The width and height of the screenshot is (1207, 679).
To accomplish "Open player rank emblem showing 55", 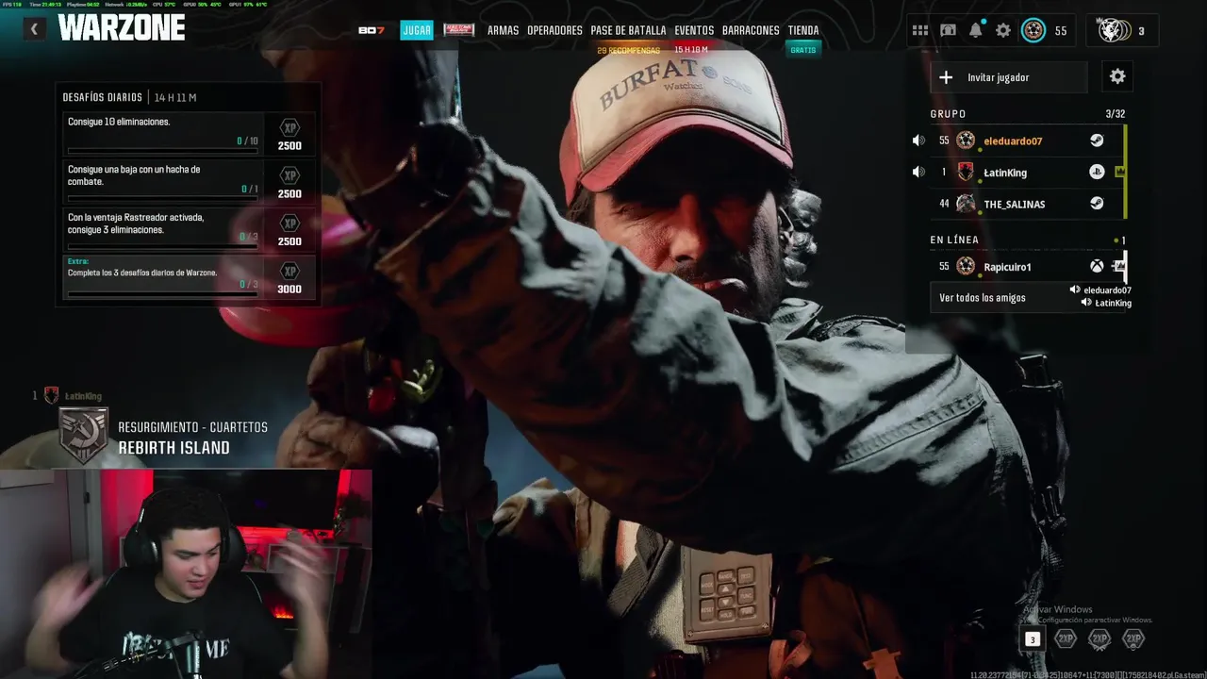I will pyautogui.click(x=1033, y=30).
